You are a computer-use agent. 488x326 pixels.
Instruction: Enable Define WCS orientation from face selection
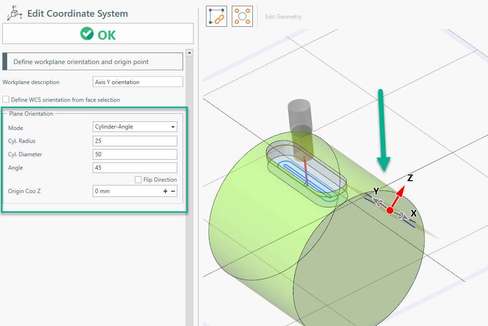(x=6, y=100)
